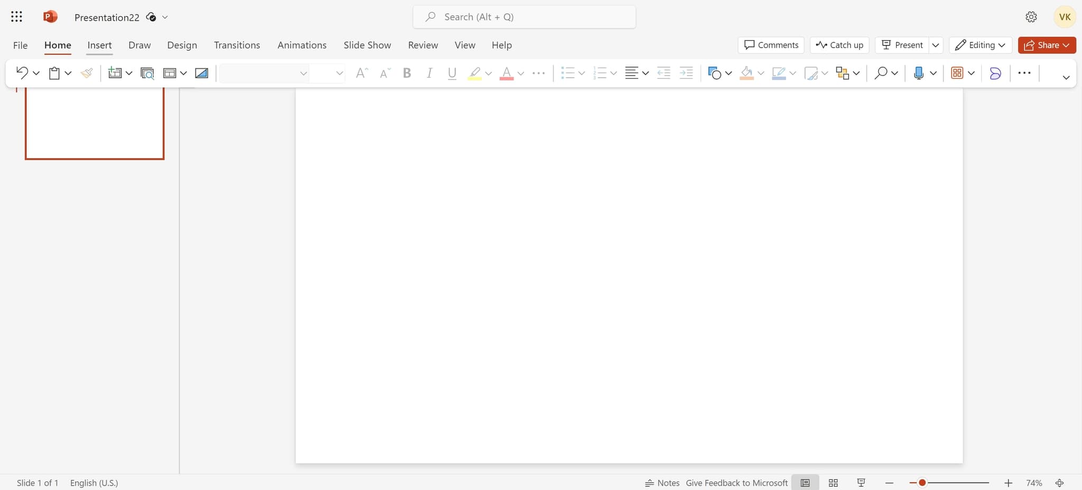Switch to the Transitions ribbon tab
This screenshot has width=1082, height=490.
[237, 45]
